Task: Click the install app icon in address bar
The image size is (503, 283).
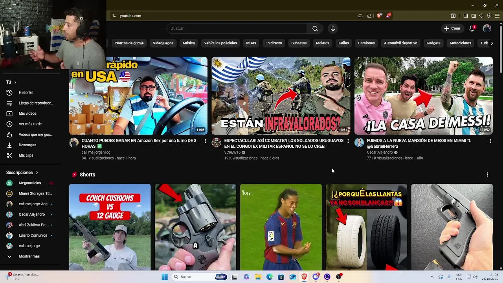Action: coord(360,16)
